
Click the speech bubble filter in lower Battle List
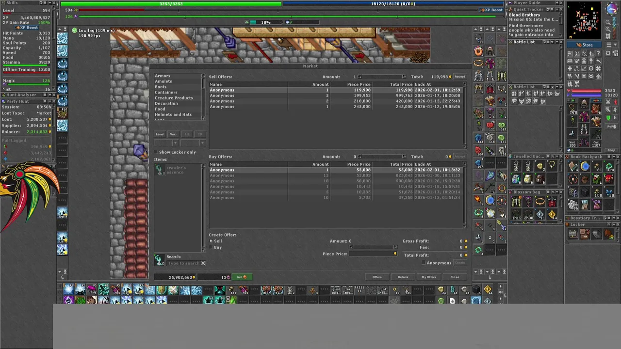(514, 101)
